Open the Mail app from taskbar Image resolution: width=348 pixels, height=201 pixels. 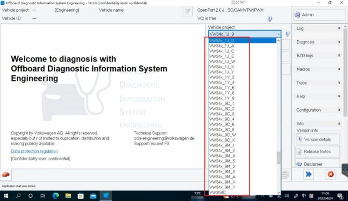tap(93, 196)
